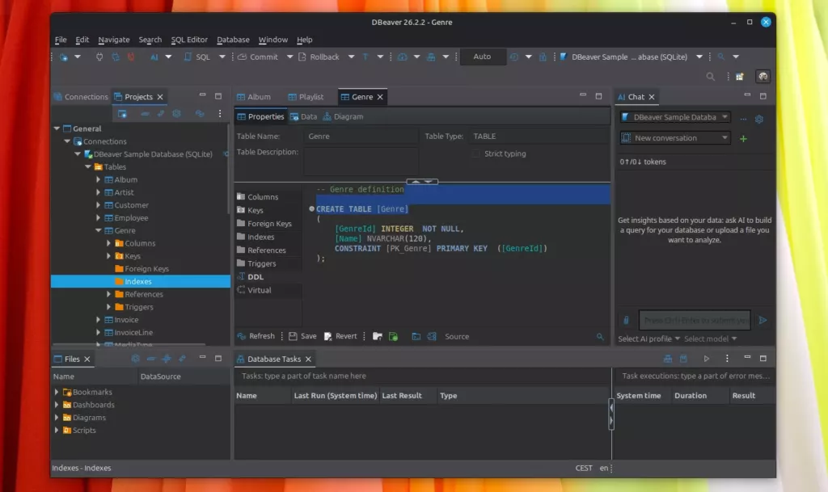Image resolution: width=828 pixels, height=492 pixels.
Task: Open the dropdown arrow next to SQL button
Action: point(222,57)
